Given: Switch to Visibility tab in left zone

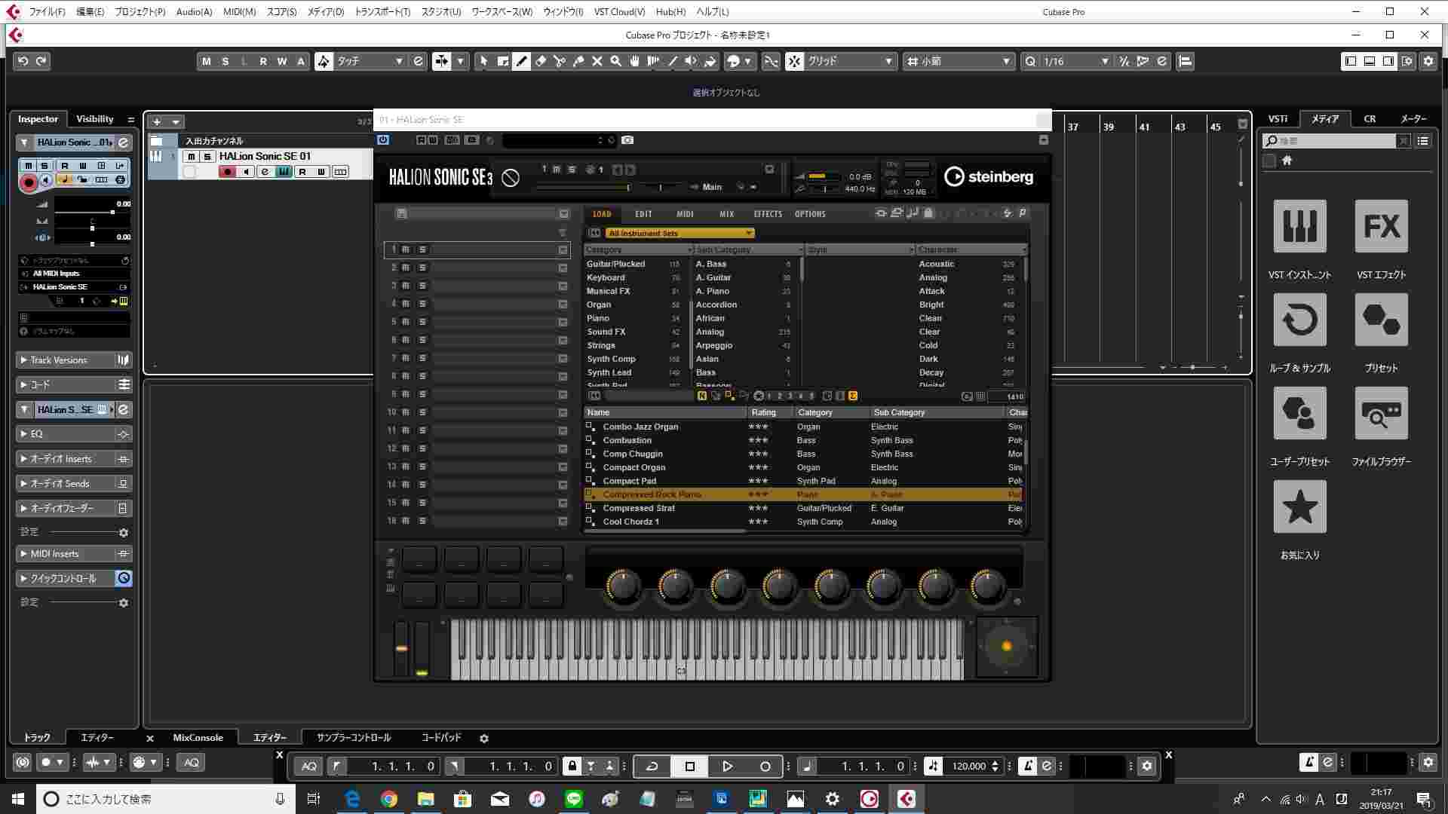Looking at the screenshot, I should click(95, 119).
